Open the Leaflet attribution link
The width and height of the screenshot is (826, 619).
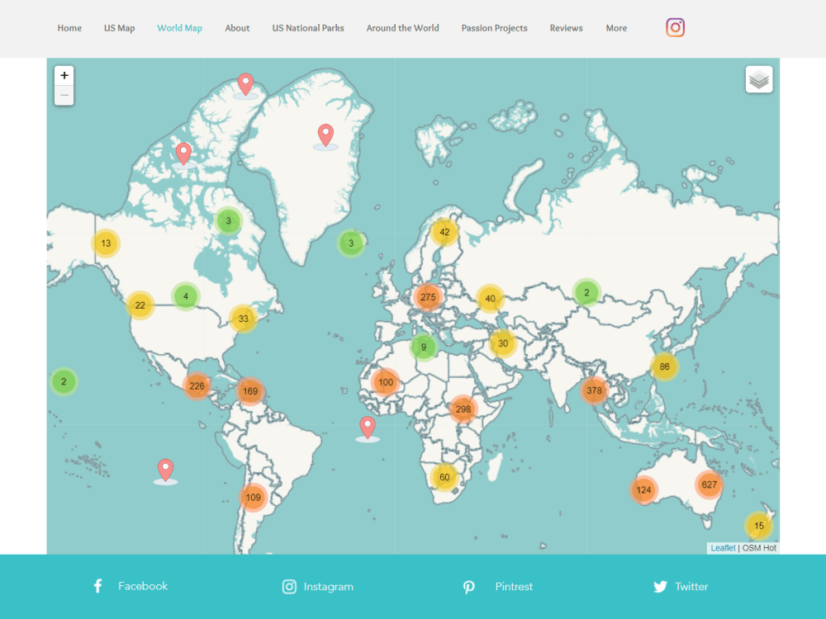723,548
